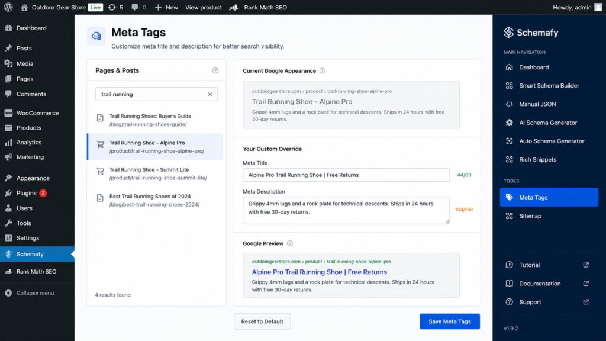Show info for Current Google Appearance

coord(323,71)
